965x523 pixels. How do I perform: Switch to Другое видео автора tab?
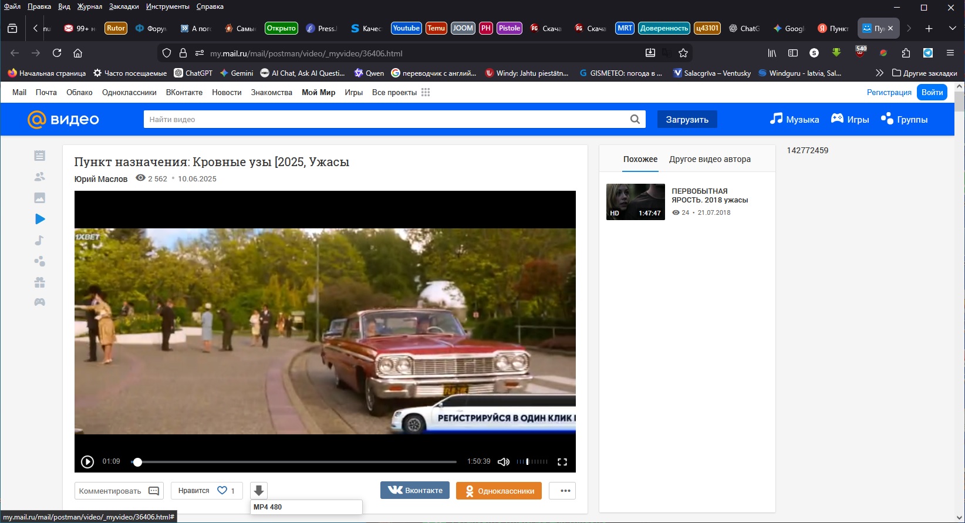(x=710, y=159)
